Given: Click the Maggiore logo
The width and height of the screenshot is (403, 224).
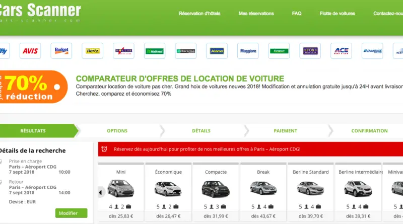Looking at the screenshot, I should [248, 51].
